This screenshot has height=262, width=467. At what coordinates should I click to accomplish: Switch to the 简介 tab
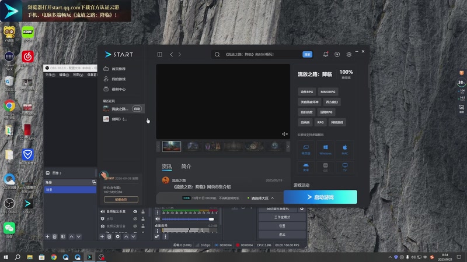(186, 167)
